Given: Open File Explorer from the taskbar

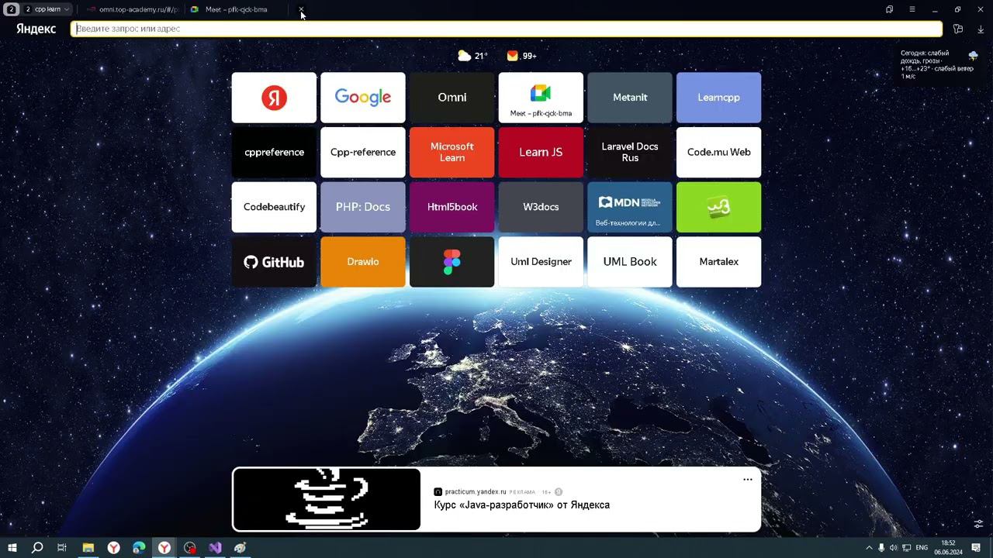Looking at the screenshot, I should point(88,547).
